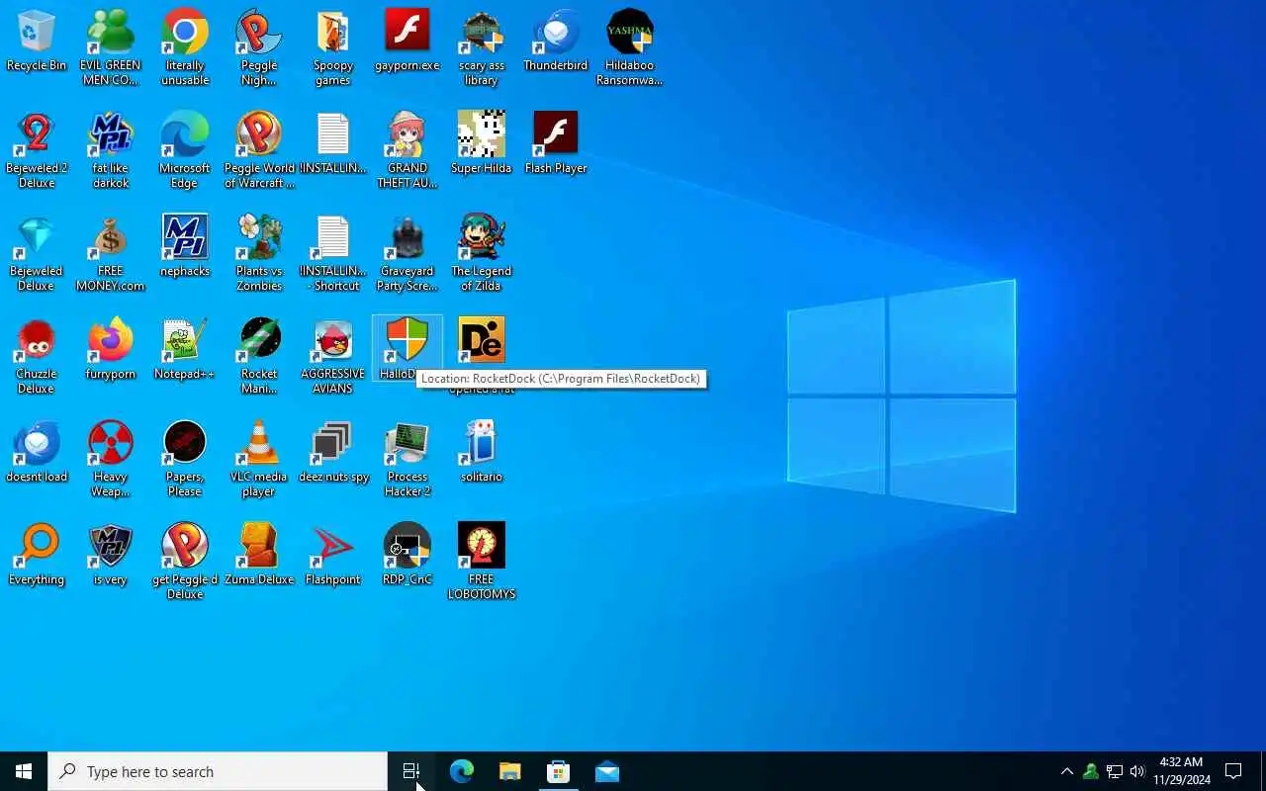Select the Hildaboo Ransomware shortcut
This screenshot has height=791, width=1266.
[x=630, y=47]
